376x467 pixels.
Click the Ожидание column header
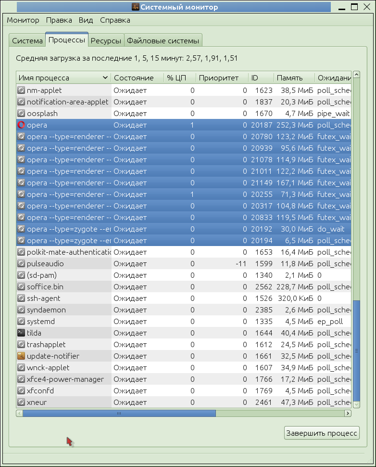pyautogui.click(x=333, y=78)
